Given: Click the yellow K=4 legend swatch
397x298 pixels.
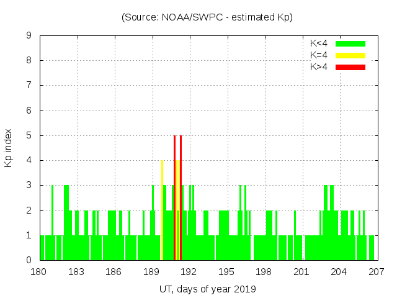Looking at the screenshot, I should (x=350, y=55).
